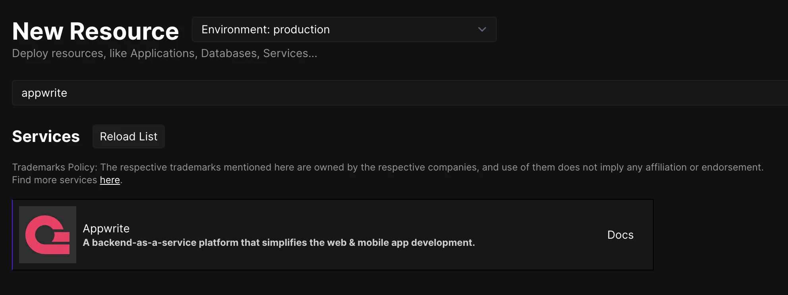Select the Appwrite service title
This screenshot has height=295, width=788.
(106, 228)
